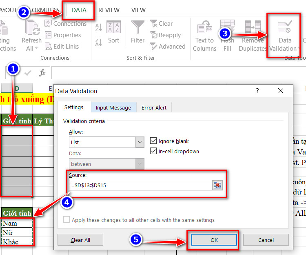Select the cell containing Nữ
The height and width of the screenshot is (255, 306).
[x=17, y=233]
